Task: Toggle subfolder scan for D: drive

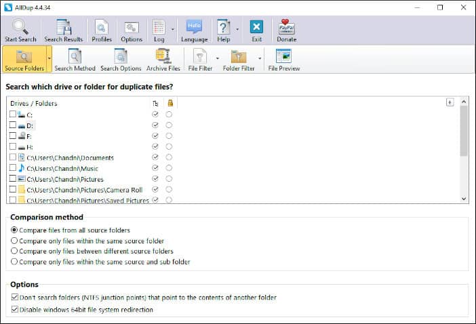Action: click(x=155, y=125)
